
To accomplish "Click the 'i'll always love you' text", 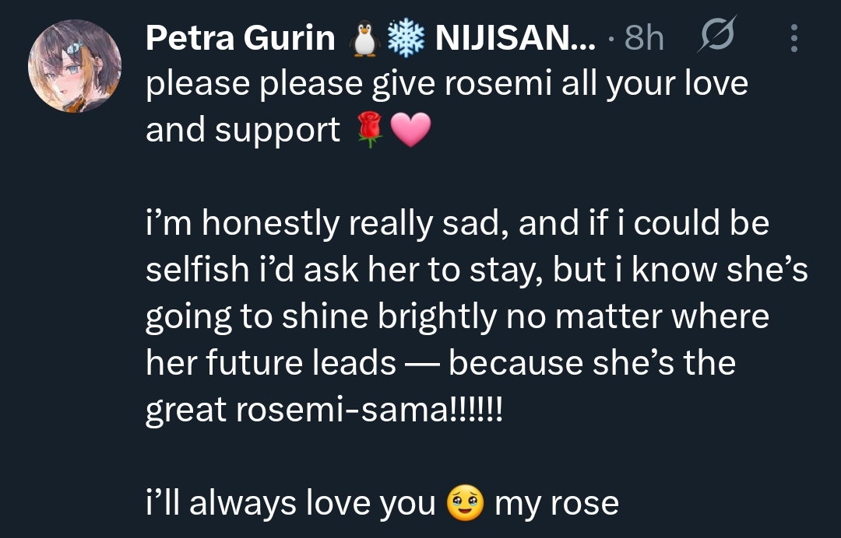I will pos(290,504).
